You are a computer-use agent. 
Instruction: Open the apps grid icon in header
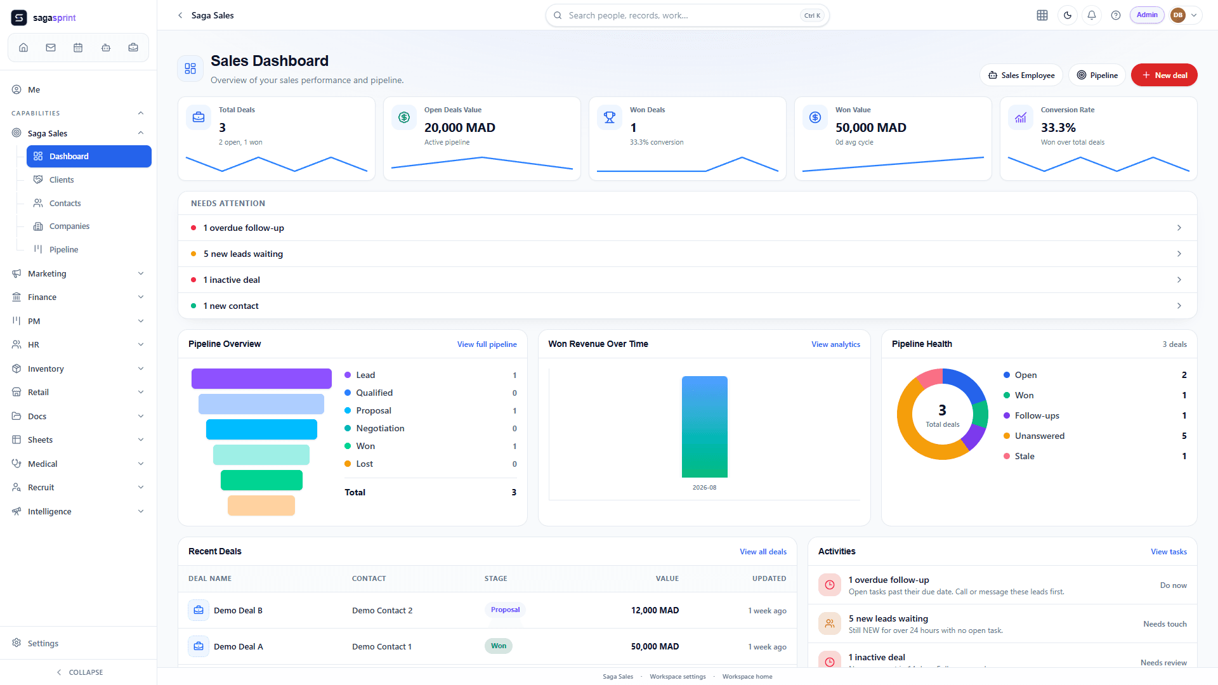pyautogui.click(x=1042, y=15)
